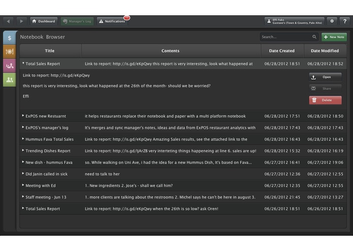Open the Notifications tab
The image size is (353, 251).
point(112,21)
